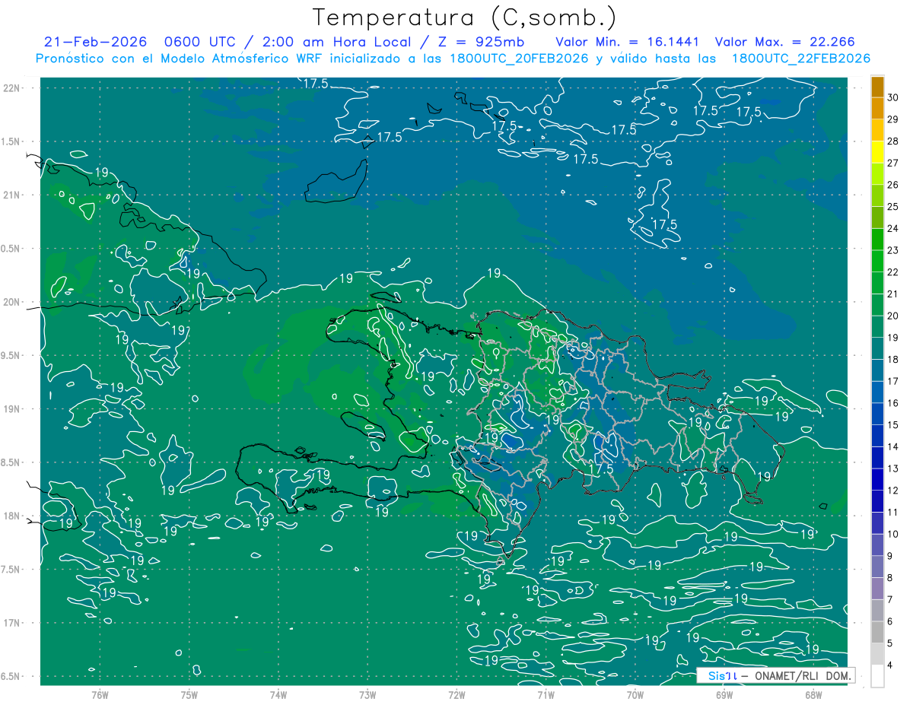Screen dimensions: 913x705
Task: Click the '21N' latitude axis label
Action: (13, 195)
